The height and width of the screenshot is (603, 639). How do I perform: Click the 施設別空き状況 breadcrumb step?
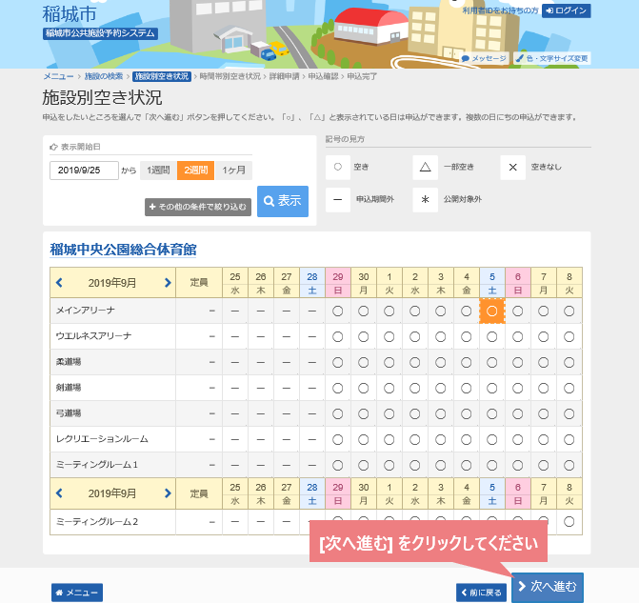pyautogui.click(x=162, y=76)
